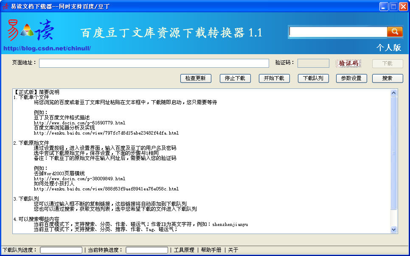Click the line 1. 下载单个文件
Viewport: 410px width, 256px height.
[31, 97]
